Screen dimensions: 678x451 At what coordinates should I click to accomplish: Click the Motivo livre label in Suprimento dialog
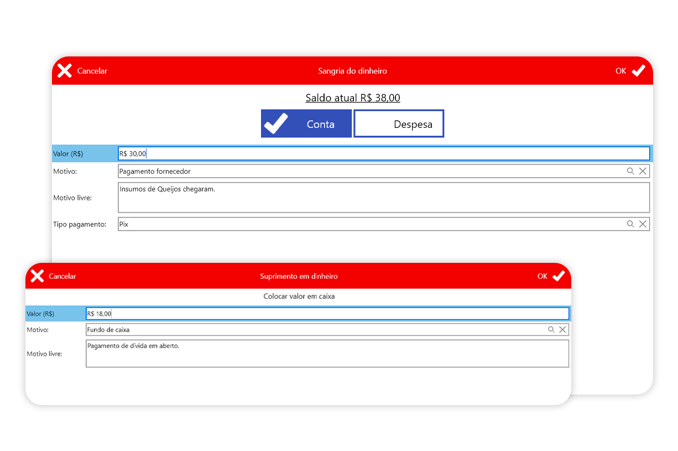click(x=44, y=354)
